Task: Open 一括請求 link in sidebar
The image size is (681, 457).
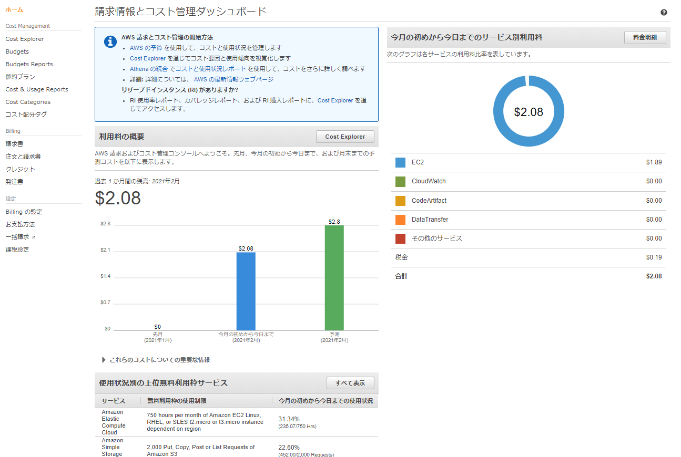Action: 17,237
